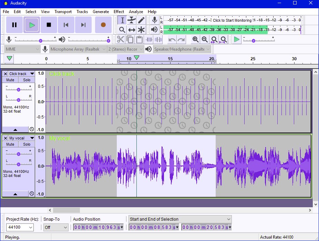The width and height of the screenshot is (319, 241).
Task: Close My vocal track with X button
Action: (x=6, y=138)
